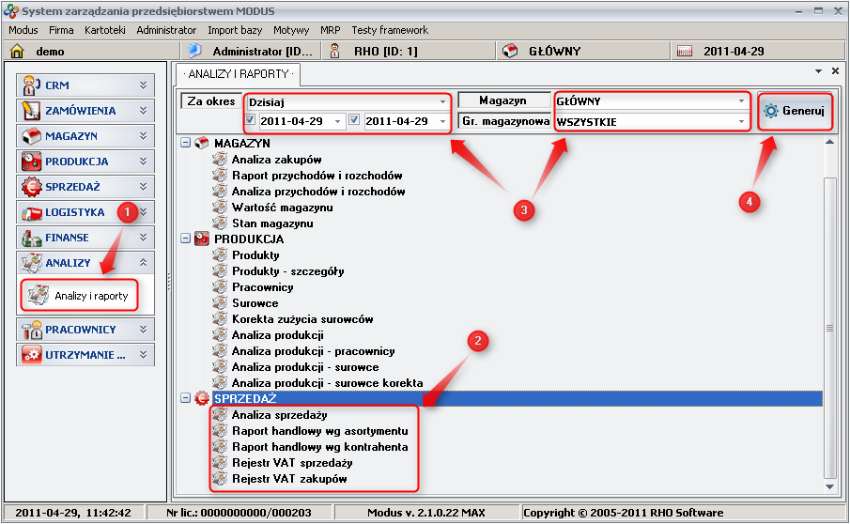850x524 pixels.
Task: Expand the CRM sidebar section chevron
Action: (x=143, y=85)
